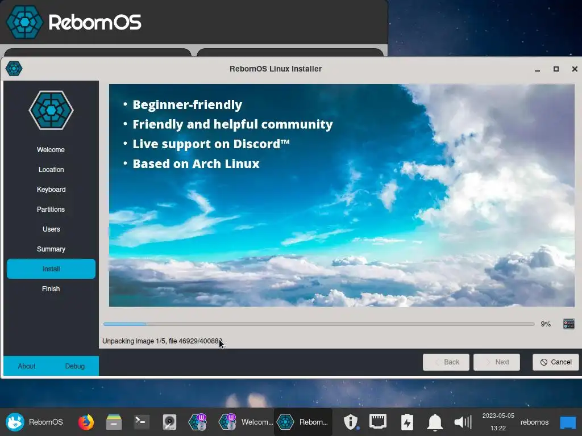Image resolution: width=582 pixels, height=436 pixels.
Task: Click the taskbar clock showing 13:22
Action: (498, 422)
